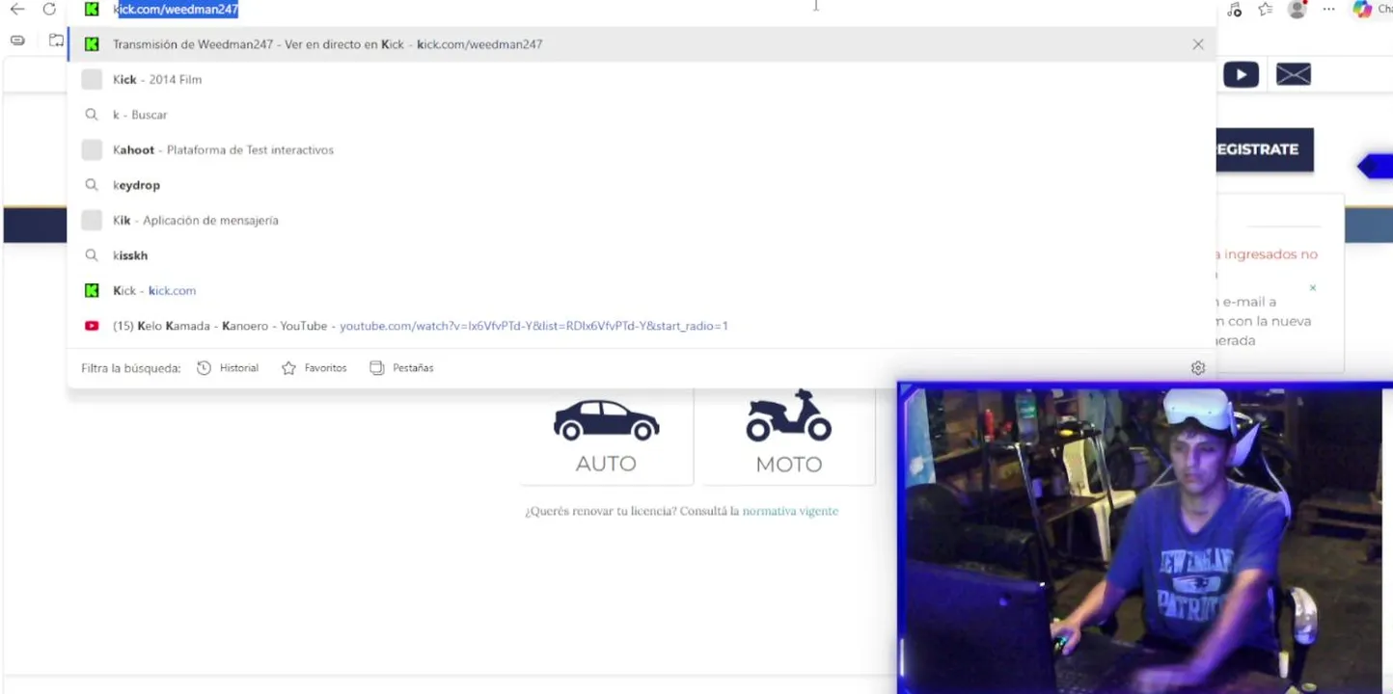Click the REGISTRATE button
This screenshot has width=1393, height=694.
point(1265,149)
